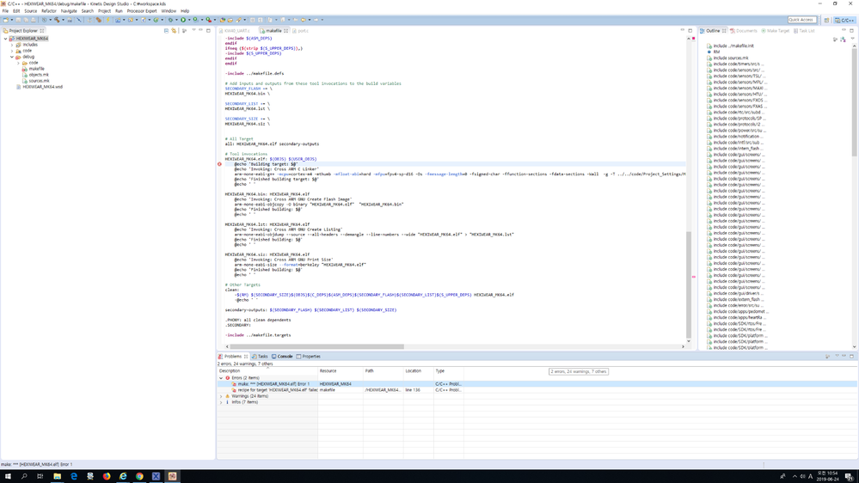Select sources.mk in Project Explorer
Viewport: 859px width, 483px height.
39,81
